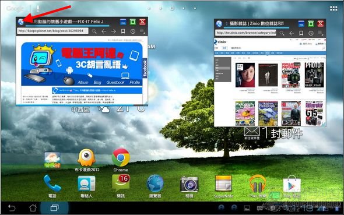Launch the Chrome app

121,160
